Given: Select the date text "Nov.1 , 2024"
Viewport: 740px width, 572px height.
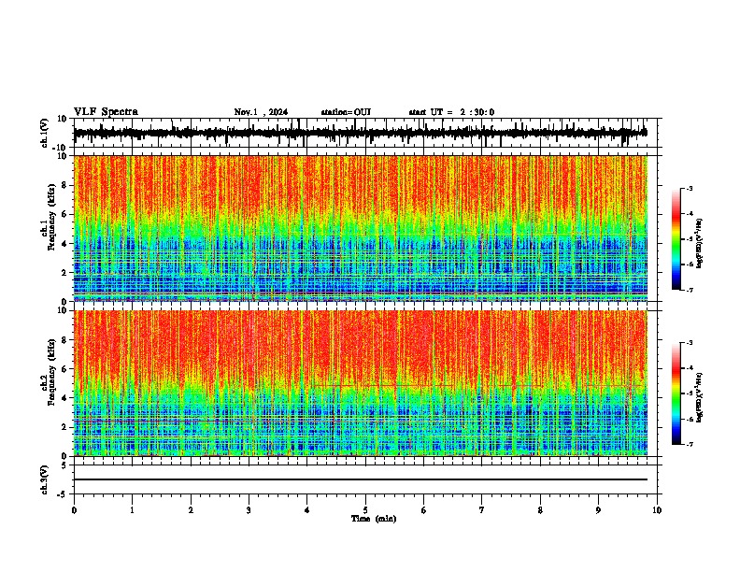Looking at the screenshot, I should pyautogui.click(x=261, y=112).
